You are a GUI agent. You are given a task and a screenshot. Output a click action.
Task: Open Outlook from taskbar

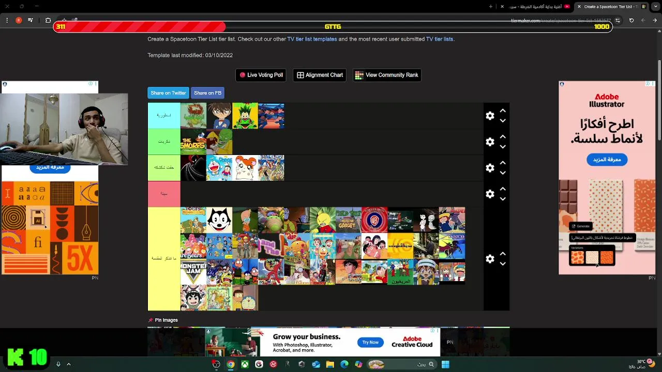(x=315, y=364)
